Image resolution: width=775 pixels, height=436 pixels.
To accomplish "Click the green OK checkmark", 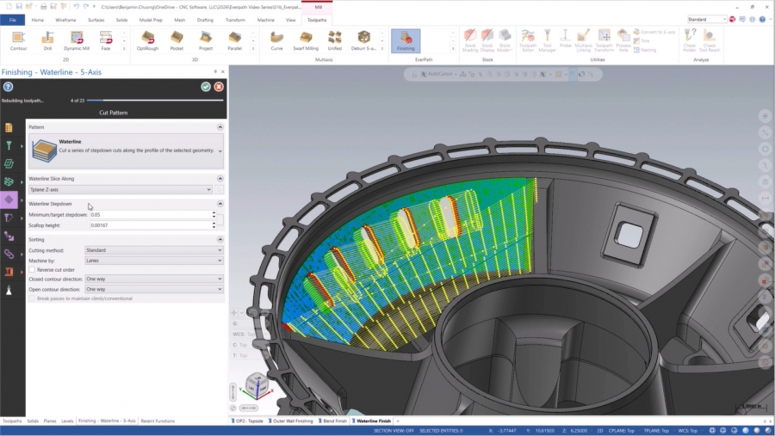I will [x=206, y=87].
